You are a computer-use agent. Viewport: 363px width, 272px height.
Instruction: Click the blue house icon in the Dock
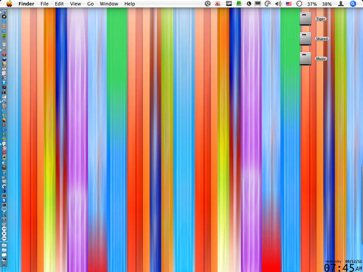click(x=4, y=201)
